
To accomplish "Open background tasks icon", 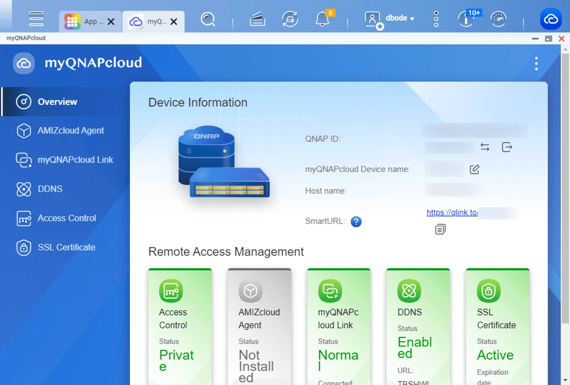I will (x=257, y=19).
